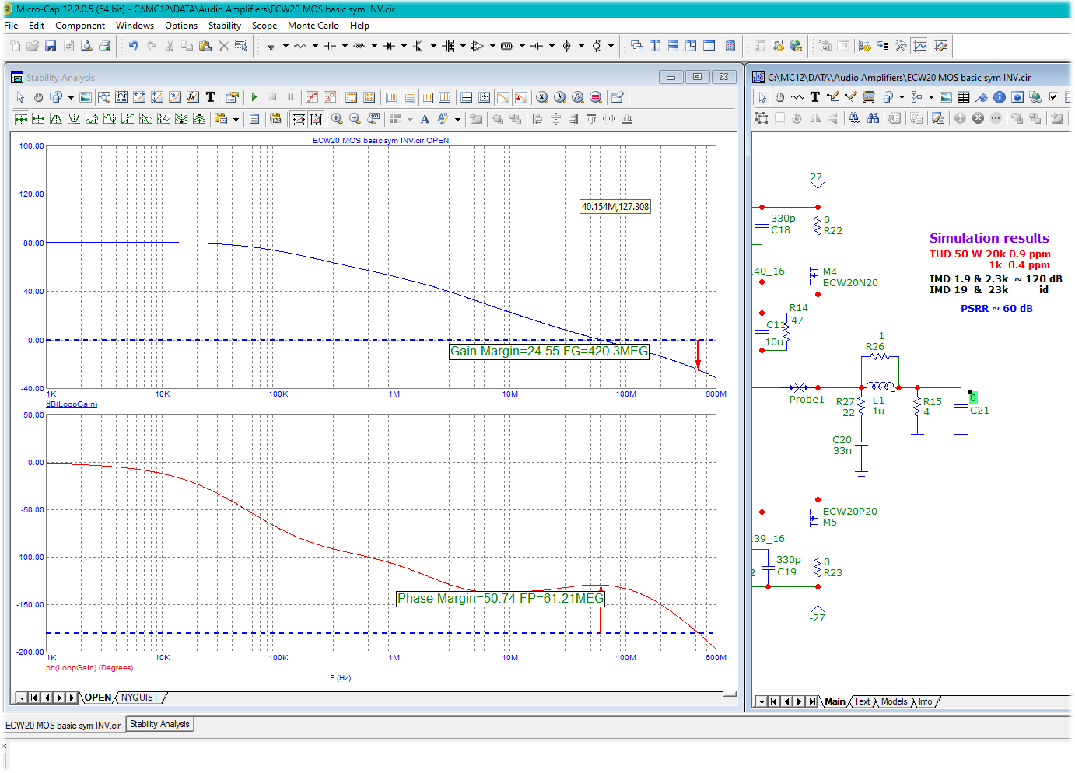The image size is (1075, 773).
Task: Switch to the NYQUIST plot tab
Action: 140,698
